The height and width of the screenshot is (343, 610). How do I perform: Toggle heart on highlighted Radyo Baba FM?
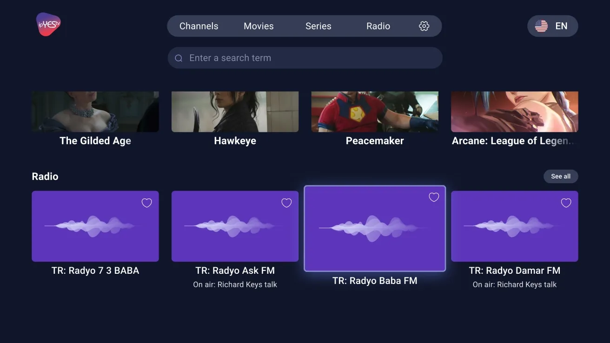pyautogui.click(x=434, y=197)
